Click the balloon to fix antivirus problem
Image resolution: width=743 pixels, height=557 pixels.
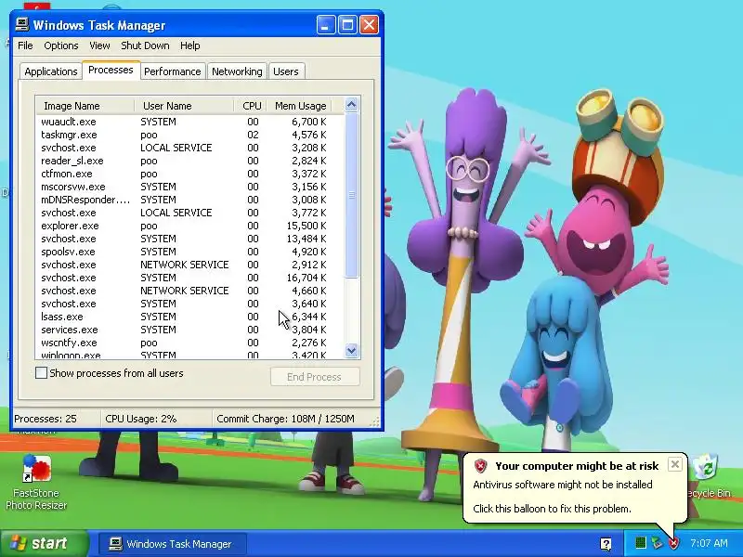click(x=574, y=488)
